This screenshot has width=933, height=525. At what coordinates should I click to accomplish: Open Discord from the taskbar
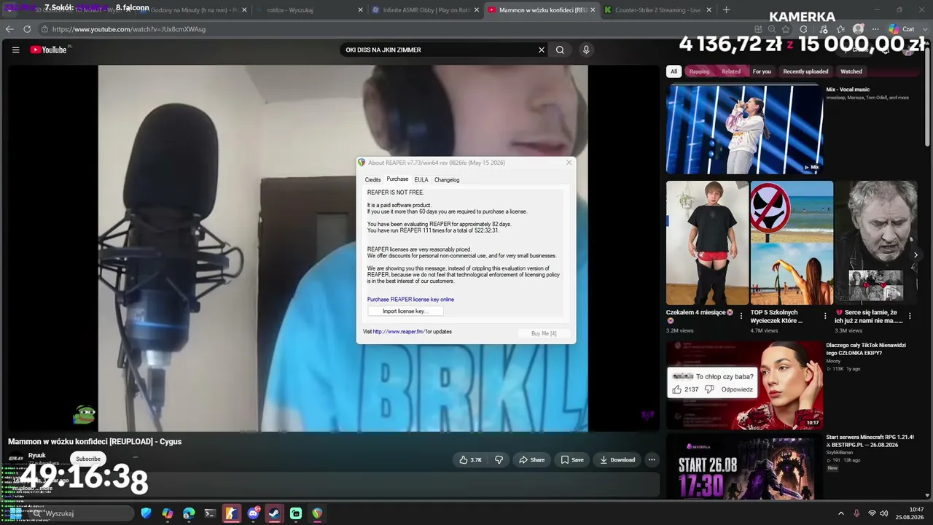click(x=253, y=513)
